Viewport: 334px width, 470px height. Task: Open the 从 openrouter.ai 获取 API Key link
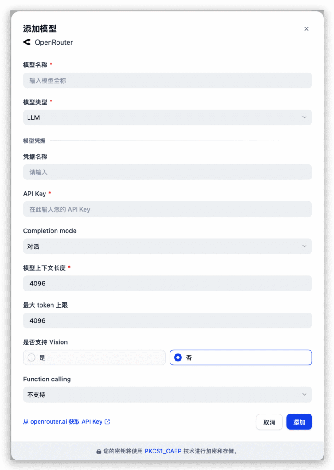[63, 422]
